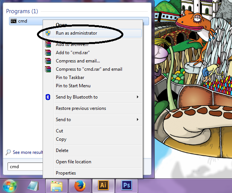Click Send to menu entry
This screenshot has height=193, width=232.
click(93, 119)
